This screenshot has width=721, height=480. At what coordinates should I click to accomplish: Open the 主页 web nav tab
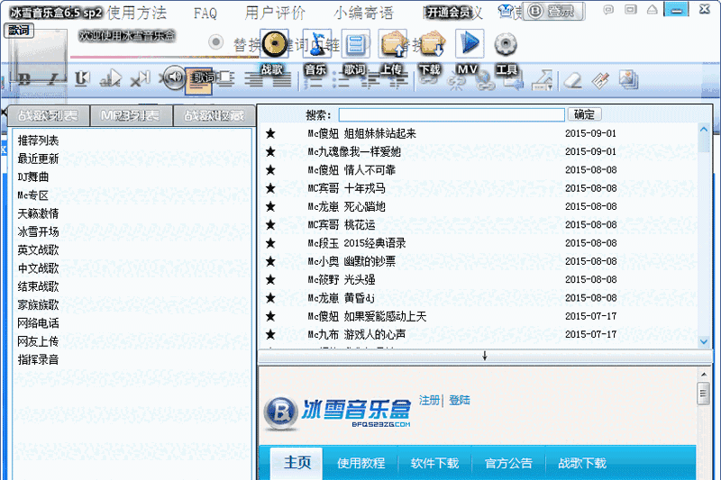click(297, 463)
